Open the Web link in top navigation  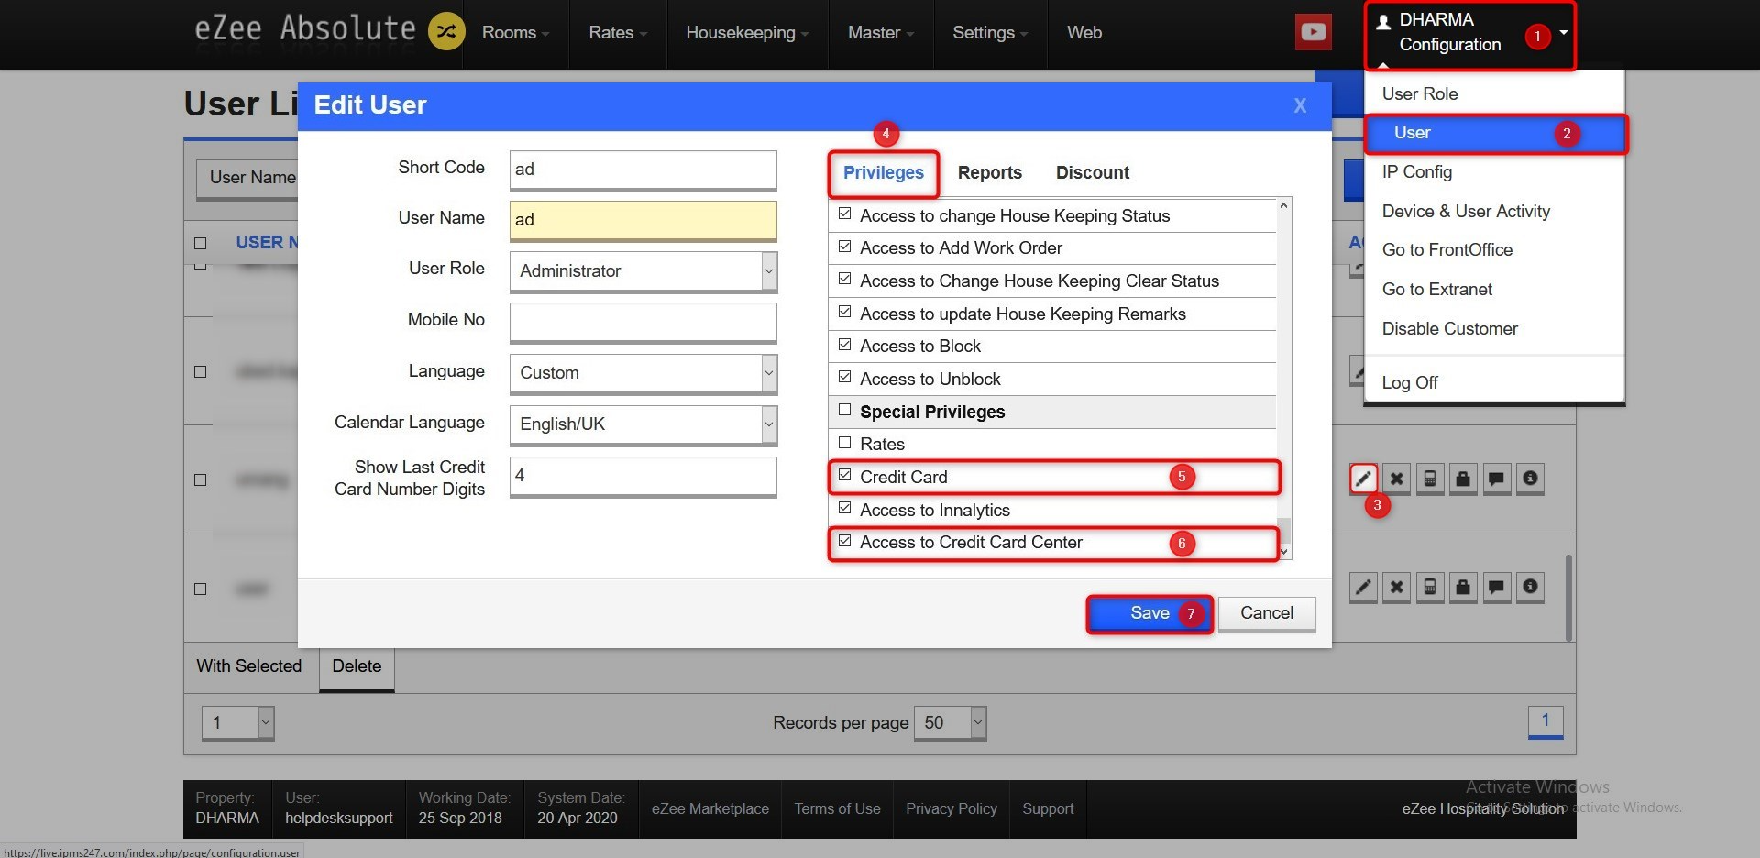tap(1084, 33)
